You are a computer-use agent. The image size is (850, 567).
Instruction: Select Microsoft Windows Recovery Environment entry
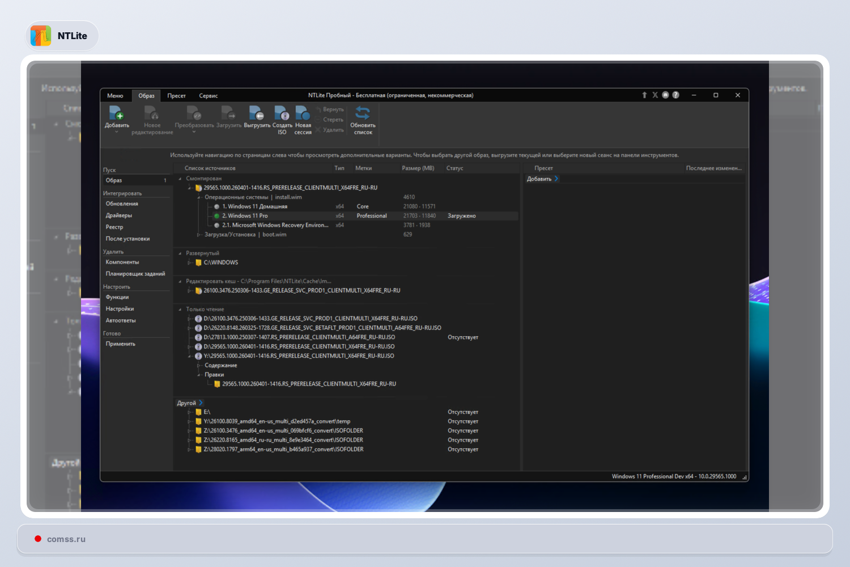point(275,225)
